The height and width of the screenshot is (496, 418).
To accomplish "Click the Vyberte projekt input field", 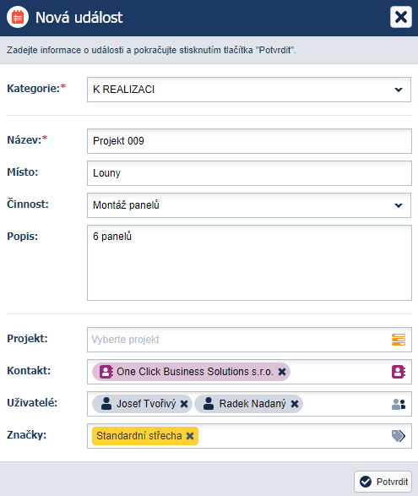I will (237, 340).
